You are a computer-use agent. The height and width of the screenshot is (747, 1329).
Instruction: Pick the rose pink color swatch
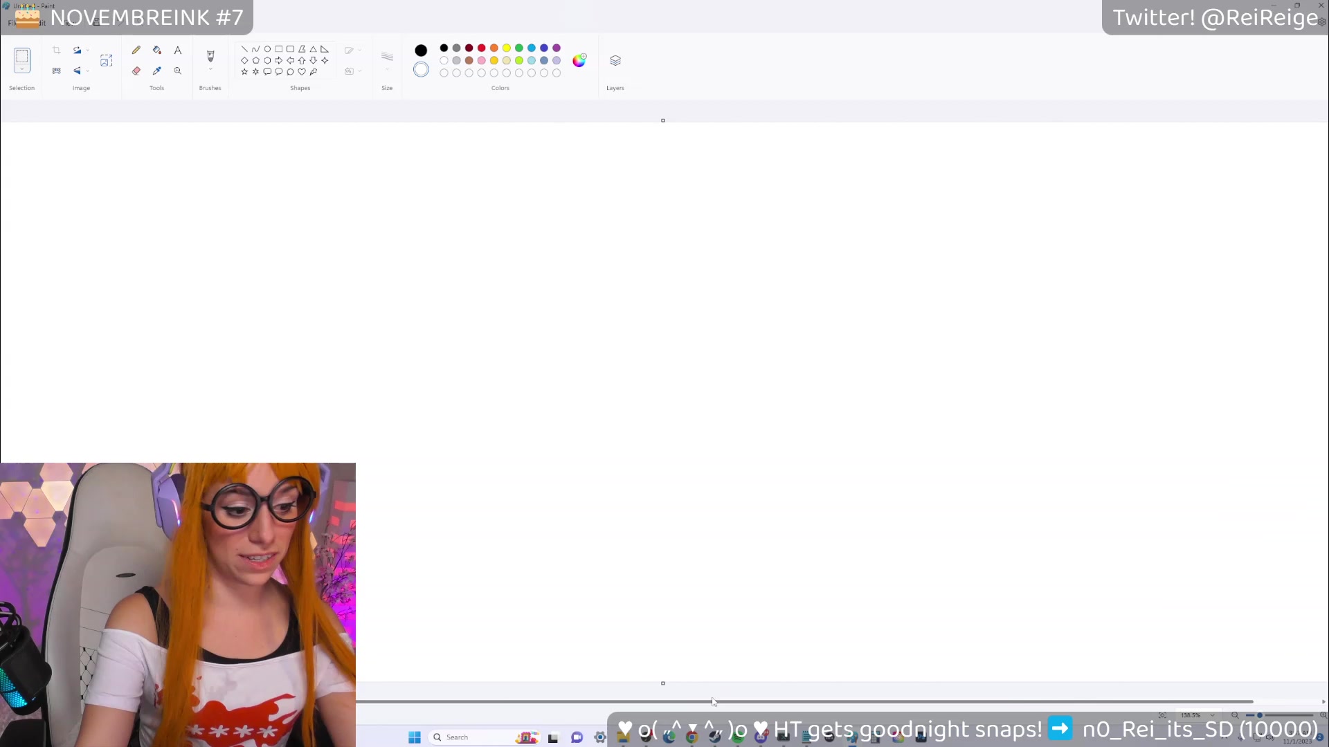pos(482,61)
